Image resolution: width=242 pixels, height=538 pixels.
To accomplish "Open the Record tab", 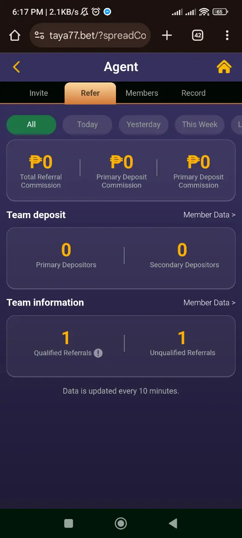I will 194,93.
